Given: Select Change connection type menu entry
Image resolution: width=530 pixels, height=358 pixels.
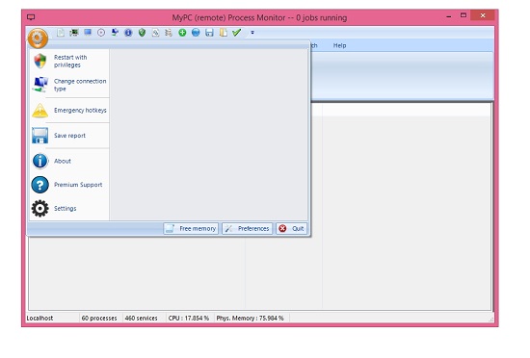Looking at the screenshot, I should tap(69, 85).
